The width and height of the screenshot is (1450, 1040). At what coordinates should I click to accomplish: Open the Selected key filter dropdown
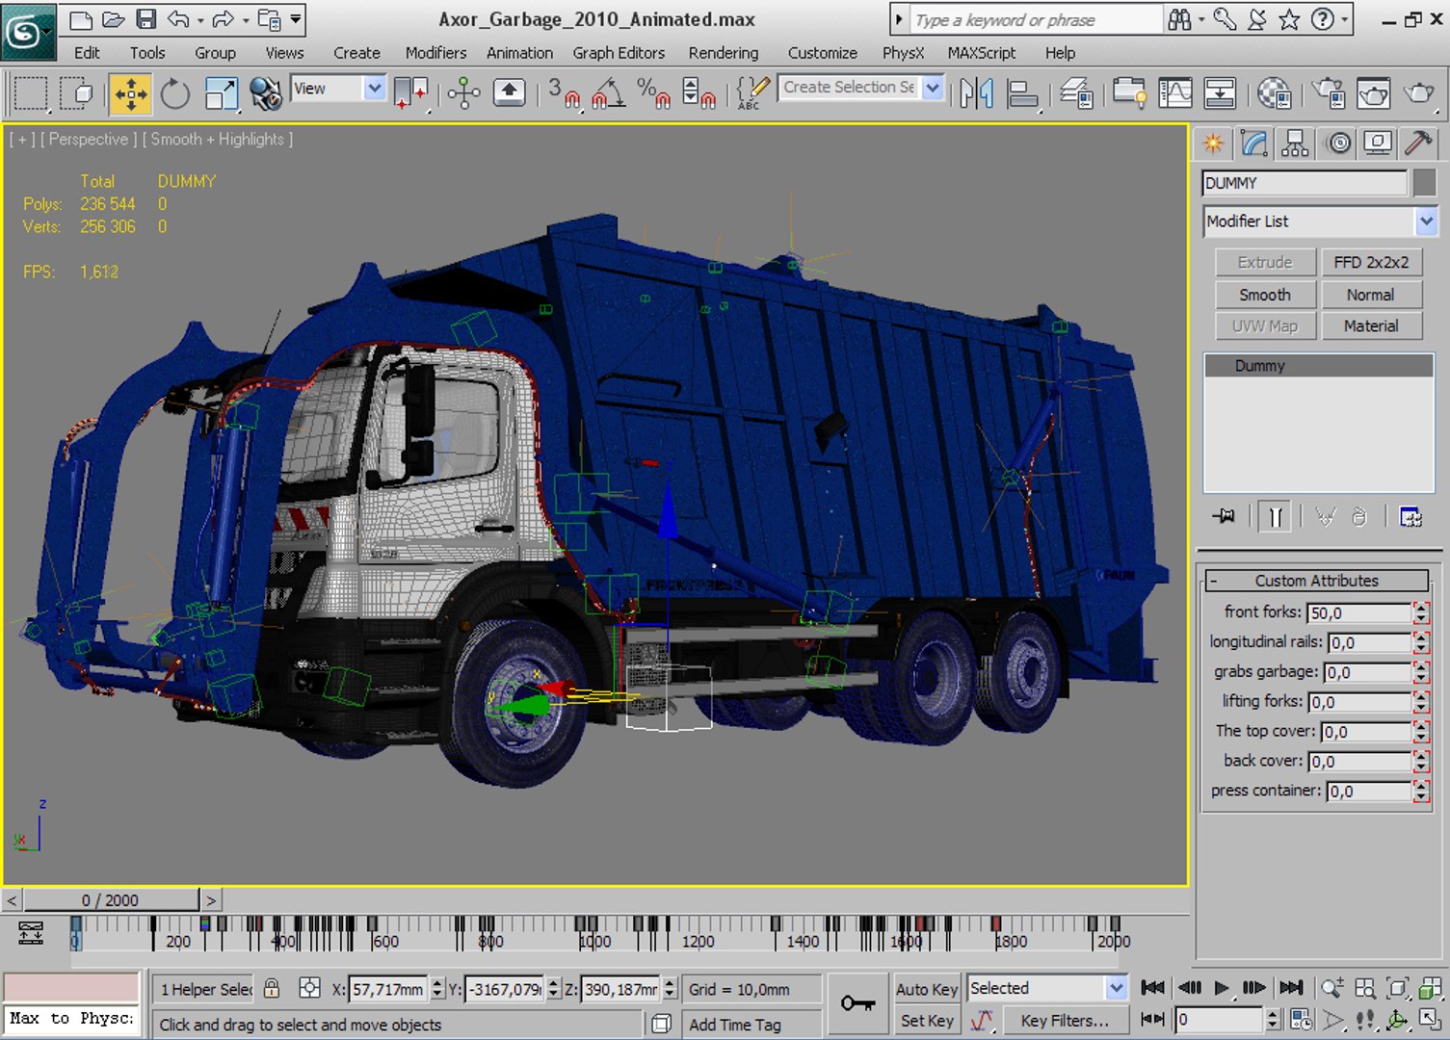click(1116, 988)
